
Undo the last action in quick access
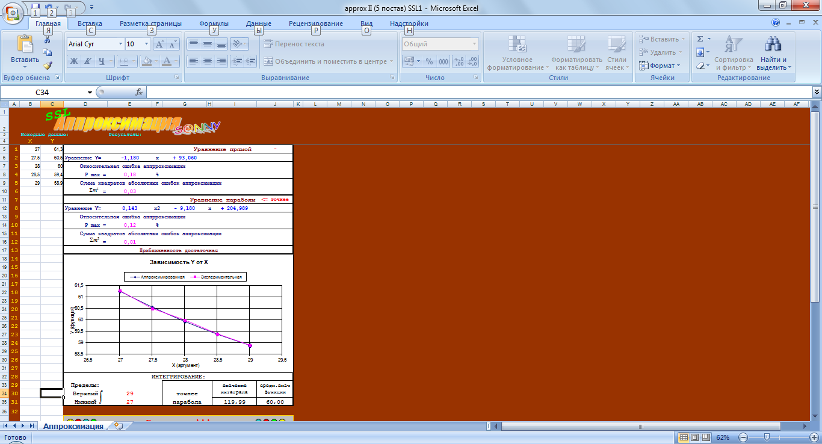click(x=49, y=8)
